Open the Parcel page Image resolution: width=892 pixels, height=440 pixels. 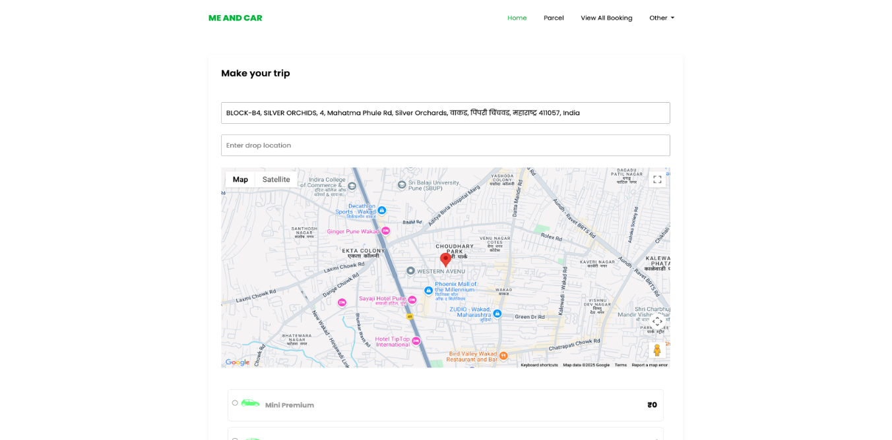pos(554,18)
